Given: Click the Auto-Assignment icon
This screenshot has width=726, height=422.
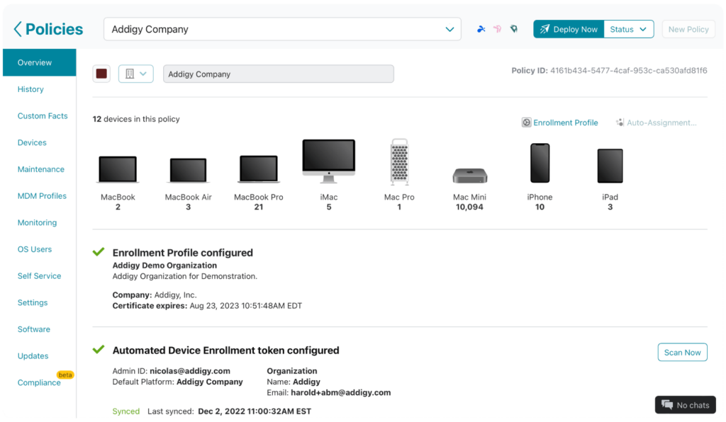Looking at the screenshot, I should tap(620, 122).
